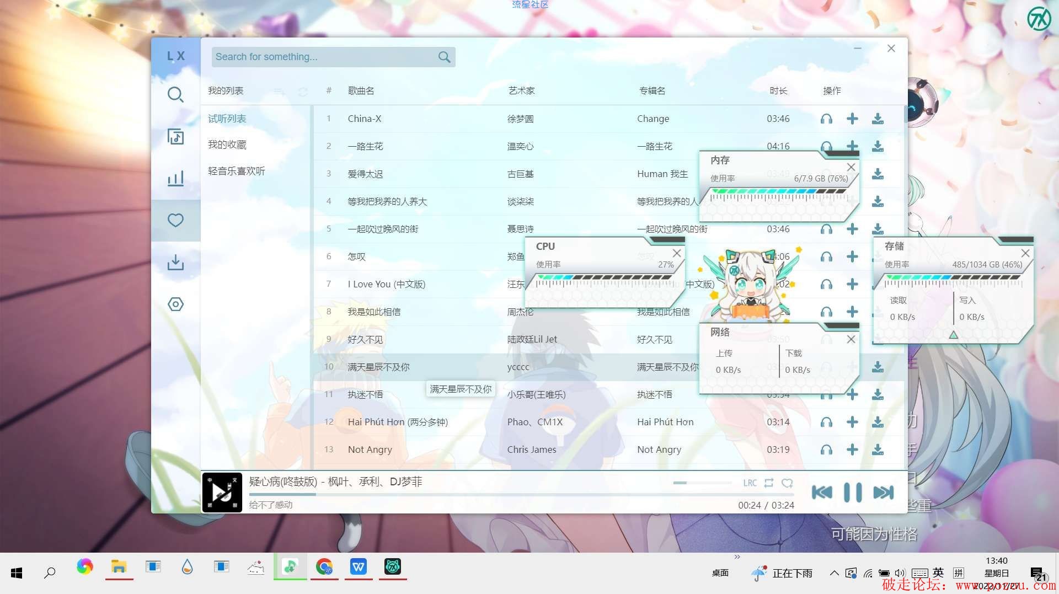The image size is (1059, 594).
Task: Play Not Angry with headphone icon
Action: (x=826, y=449)
